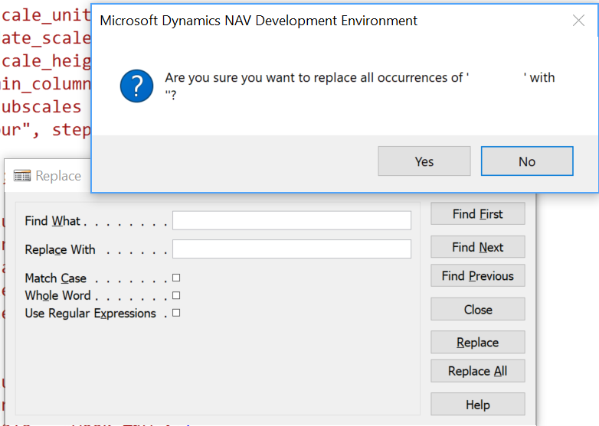Enable Use Regular Expressions checkbox
The image size is (599, 426).
[x=176, y=313]
